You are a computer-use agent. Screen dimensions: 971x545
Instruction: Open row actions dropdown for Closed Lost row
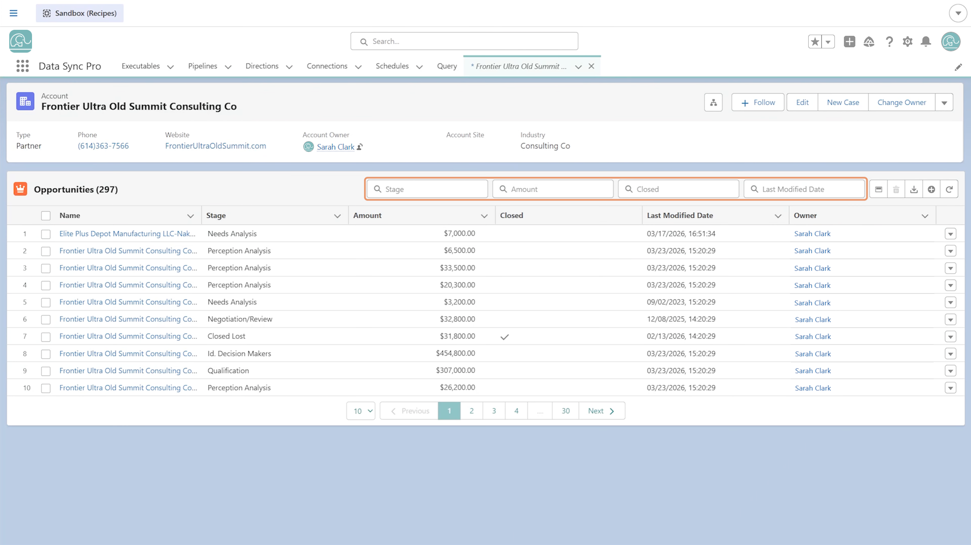[950, 337]
